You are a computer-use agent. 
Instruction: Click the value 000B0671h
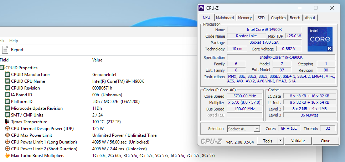pos(102,88)
